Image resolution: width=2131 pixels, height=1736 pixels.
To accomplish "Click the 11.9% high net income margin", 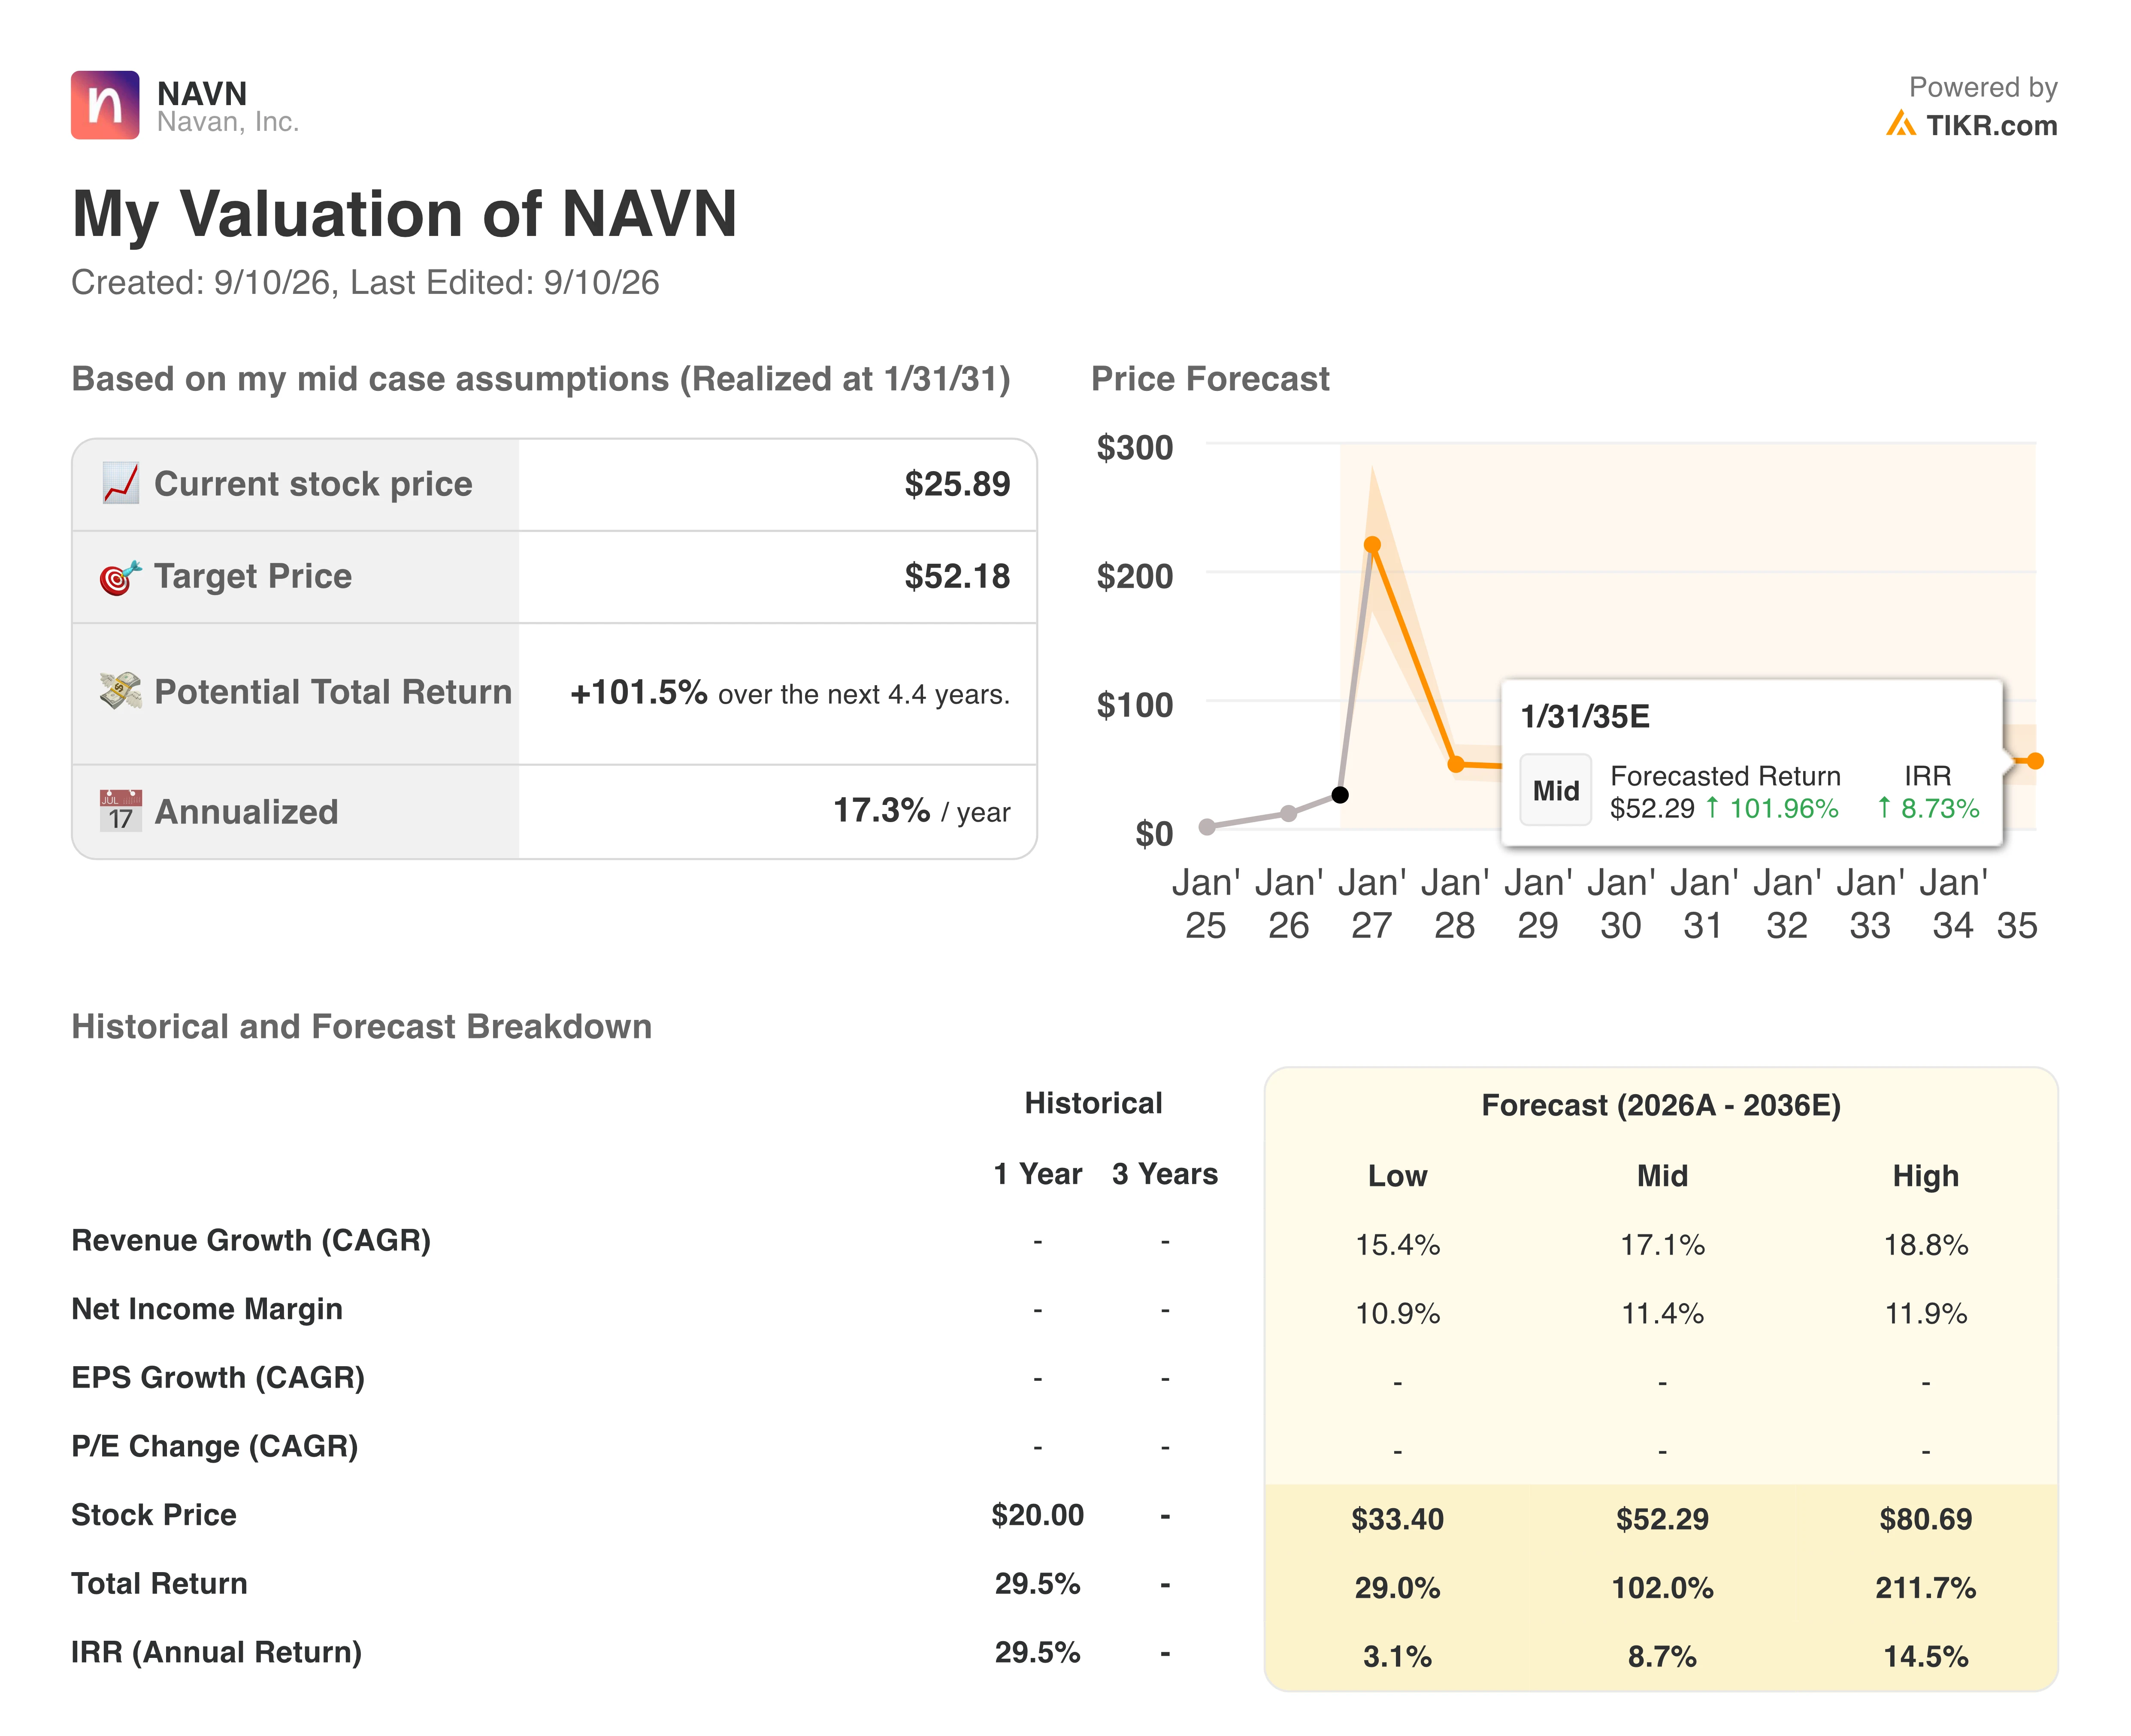I will [1926, 1313].
